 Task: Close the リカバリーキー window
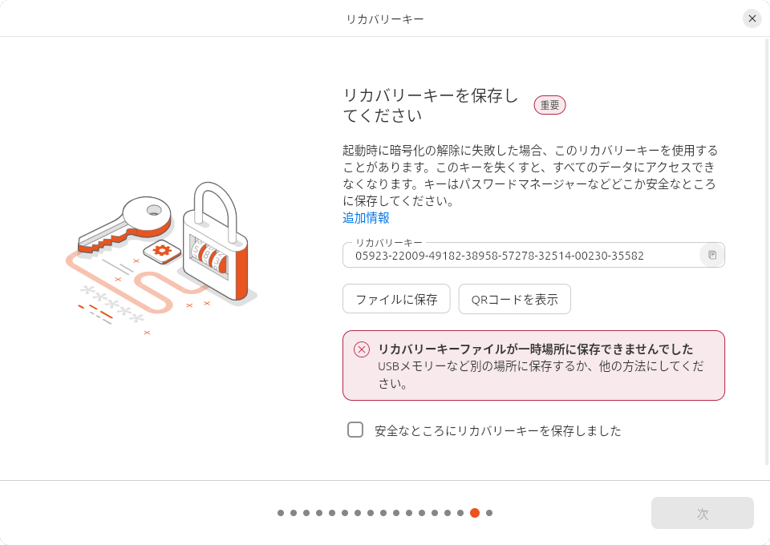pyautogui.click(x=752, y=18)
